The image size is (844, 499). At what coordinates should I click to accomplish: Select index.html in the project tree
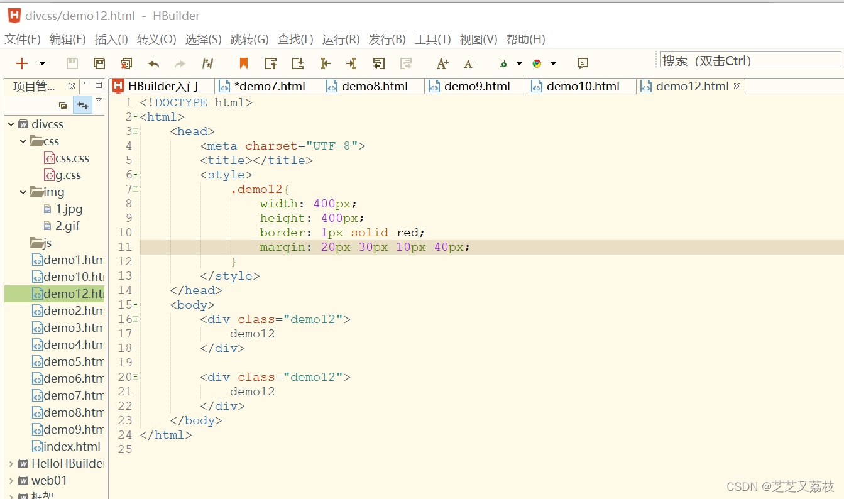point(67,447)
